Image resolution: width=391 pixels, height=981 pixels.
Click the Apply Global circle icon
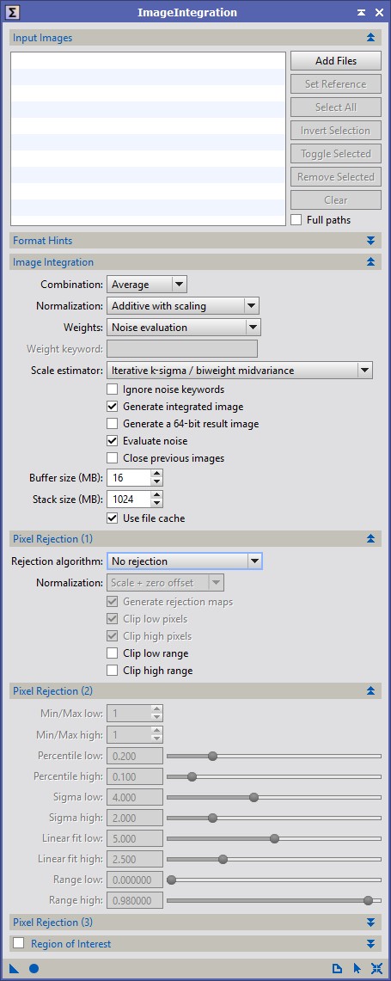point(34,968)
